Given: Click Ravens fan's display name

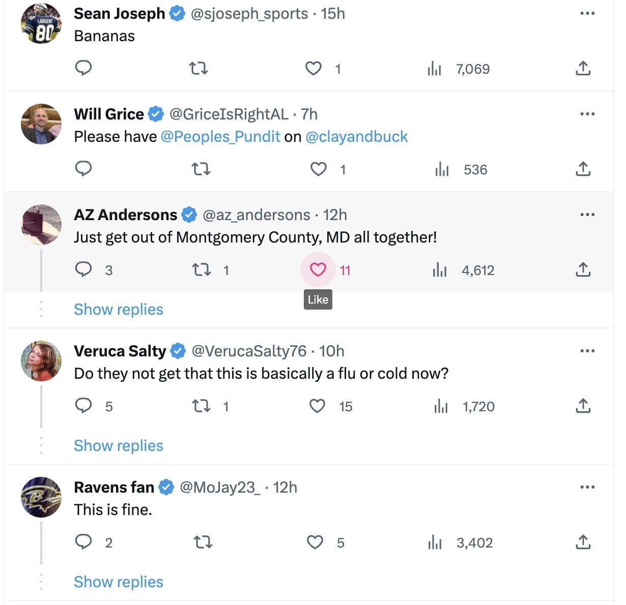Looking at the screenshot, I should (x=114, y=487).
